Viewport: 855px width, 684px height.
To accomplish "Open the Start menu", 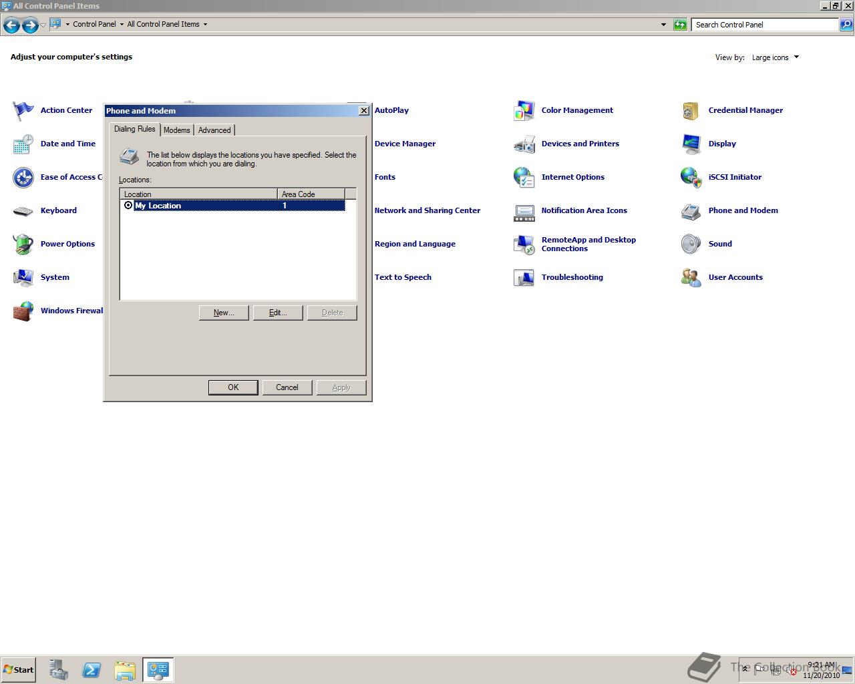I will tap(18, 670).
